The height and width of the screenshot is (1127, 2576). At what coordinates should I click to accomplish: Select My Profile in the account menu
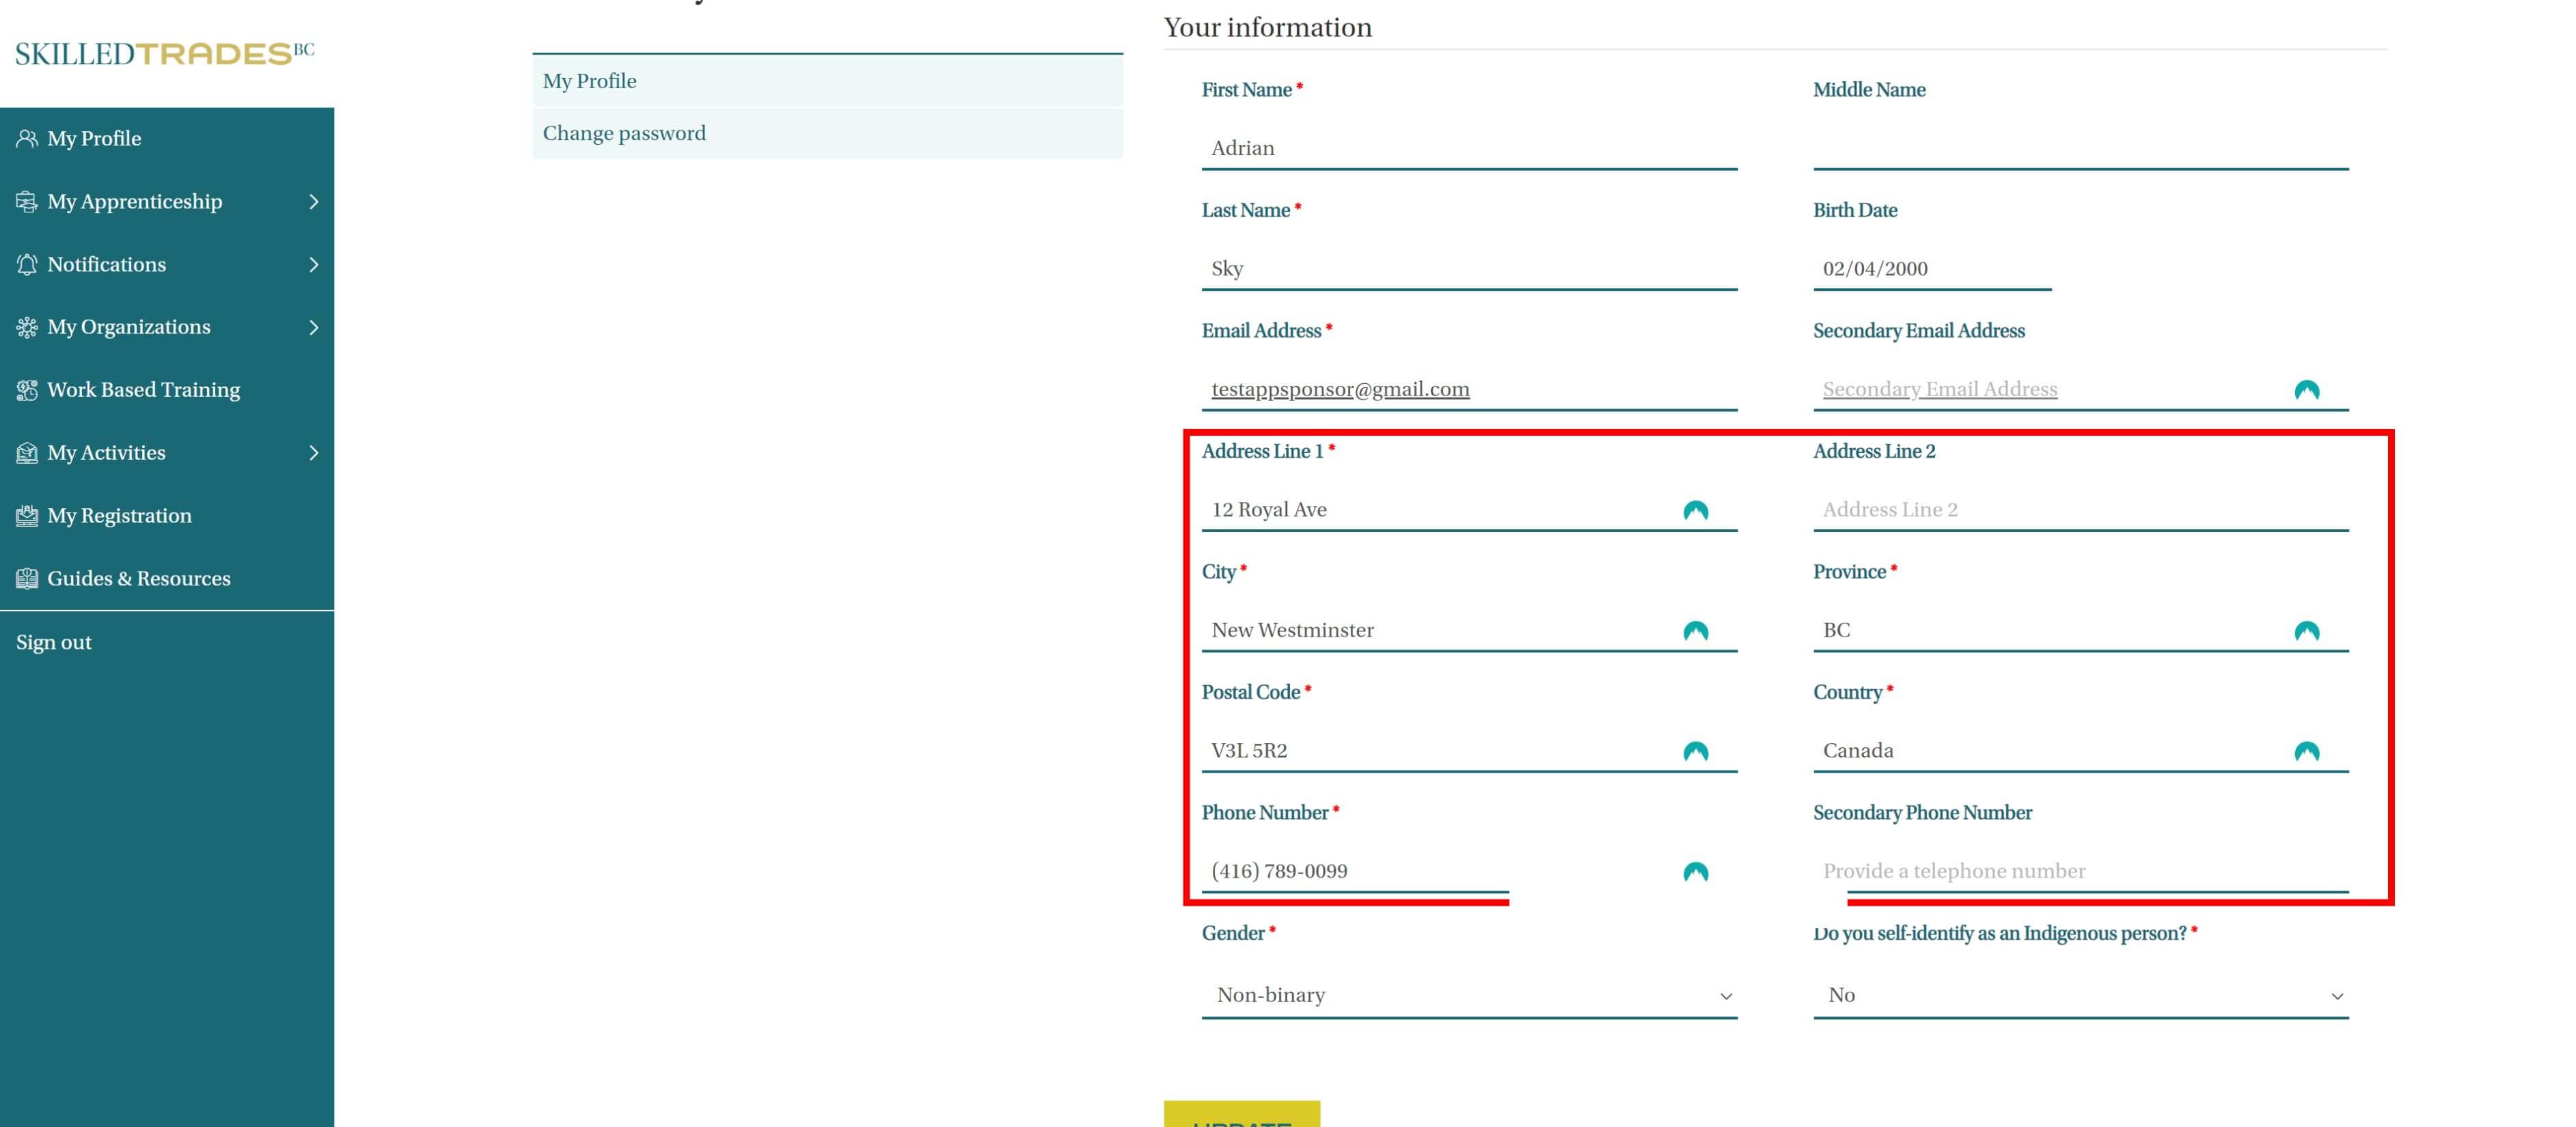[x=590, y=81]
